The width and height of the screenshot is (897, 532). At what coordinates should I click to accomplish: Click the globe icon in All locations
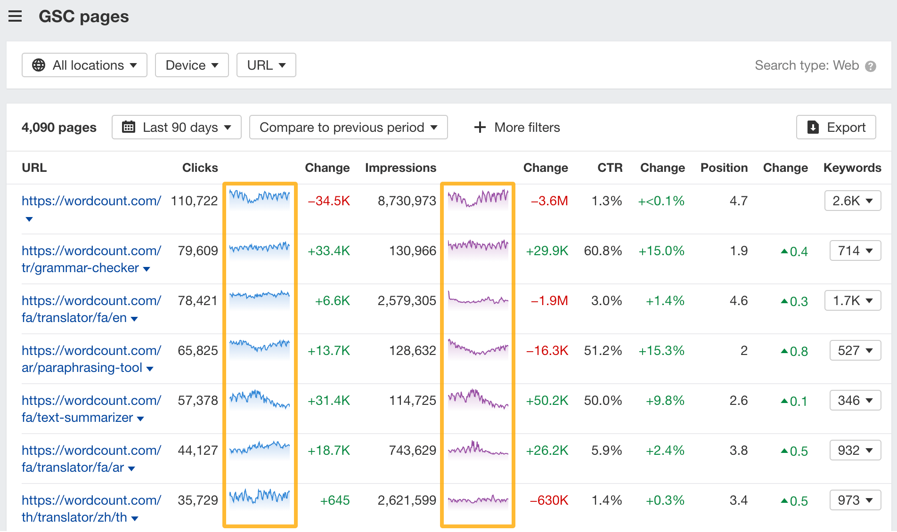pyautogui.click(x=39, y=65)
